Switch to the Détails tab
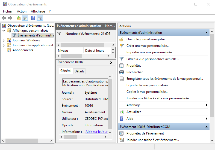Image resolution: width=215 pixels, height=150 pixels. pos(79,71)
